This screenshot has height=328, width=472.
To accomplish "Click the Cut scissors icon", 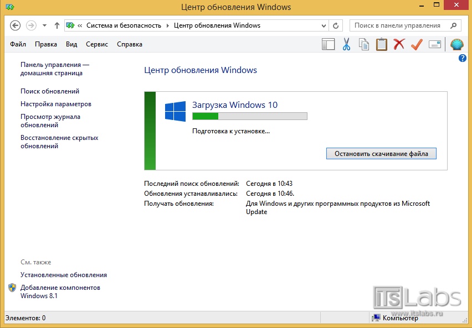I will coord(346,44).
